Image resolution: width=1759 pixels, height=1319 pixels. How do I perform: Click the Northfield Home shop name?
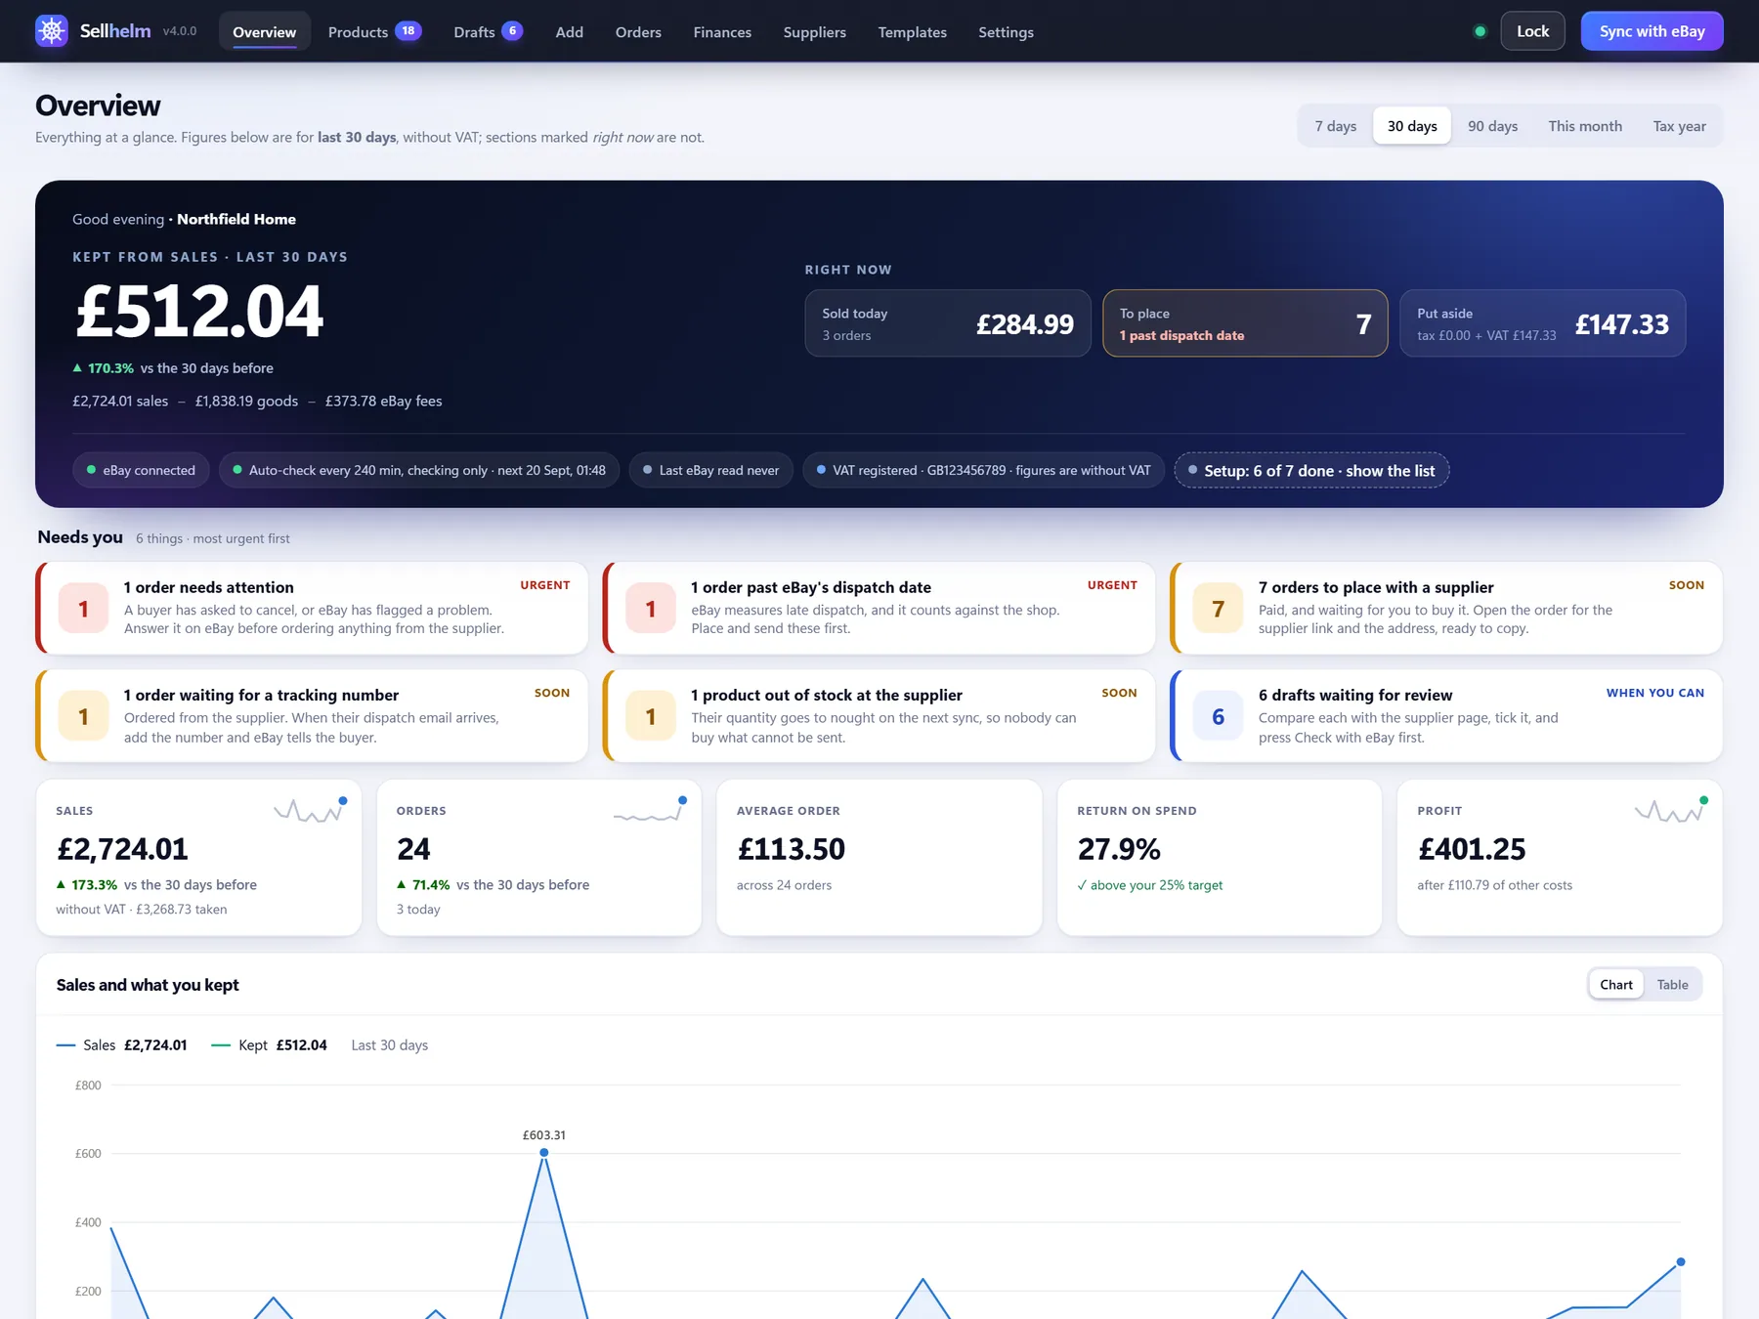236,219
